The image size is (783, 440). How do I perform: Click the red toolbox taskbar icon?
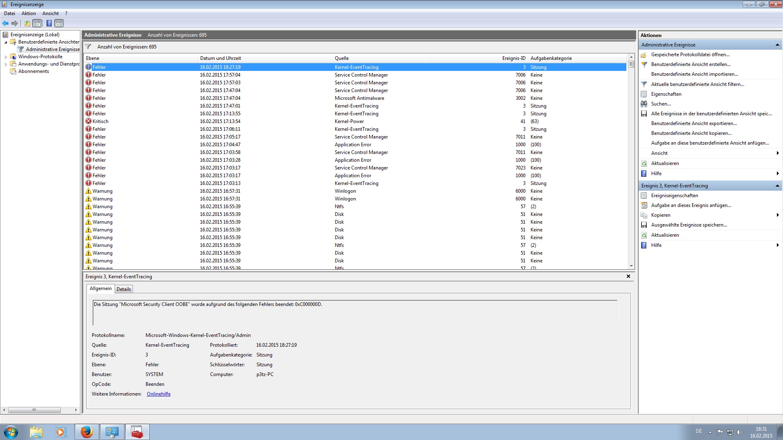click(137, 432)
